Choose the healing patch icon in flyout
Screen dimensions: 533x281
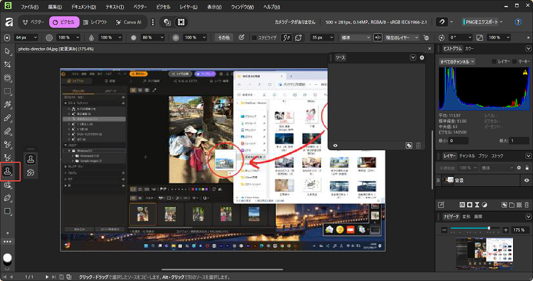coord(31,173)
